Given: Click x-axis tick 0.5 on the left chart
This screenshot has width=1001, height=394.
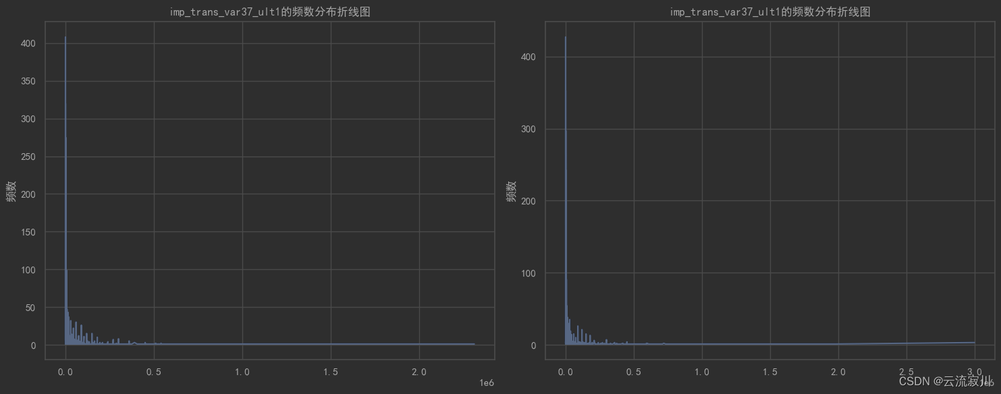Looking at the screenshot, I should coord(154,372).
